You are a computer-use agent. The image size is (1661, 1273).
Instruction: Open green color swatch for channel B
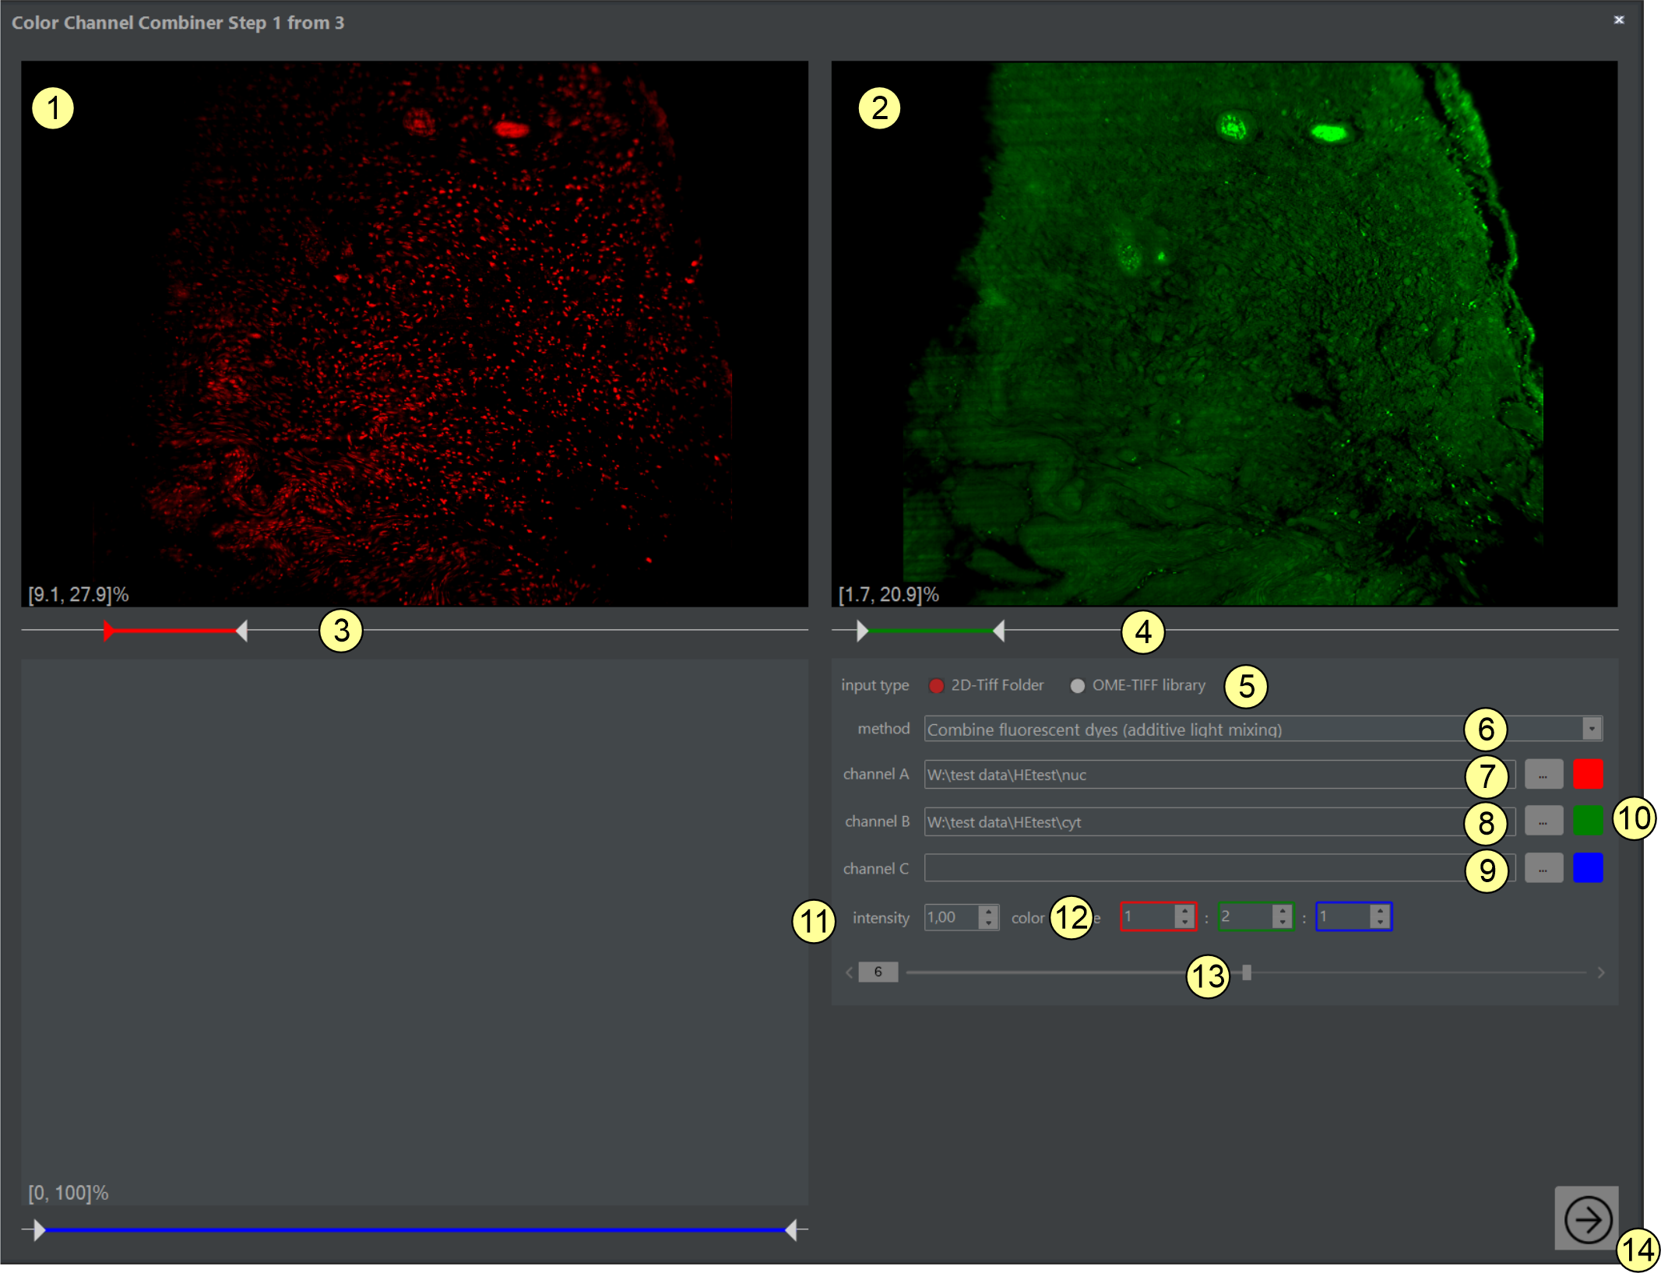click(1588, 821)
